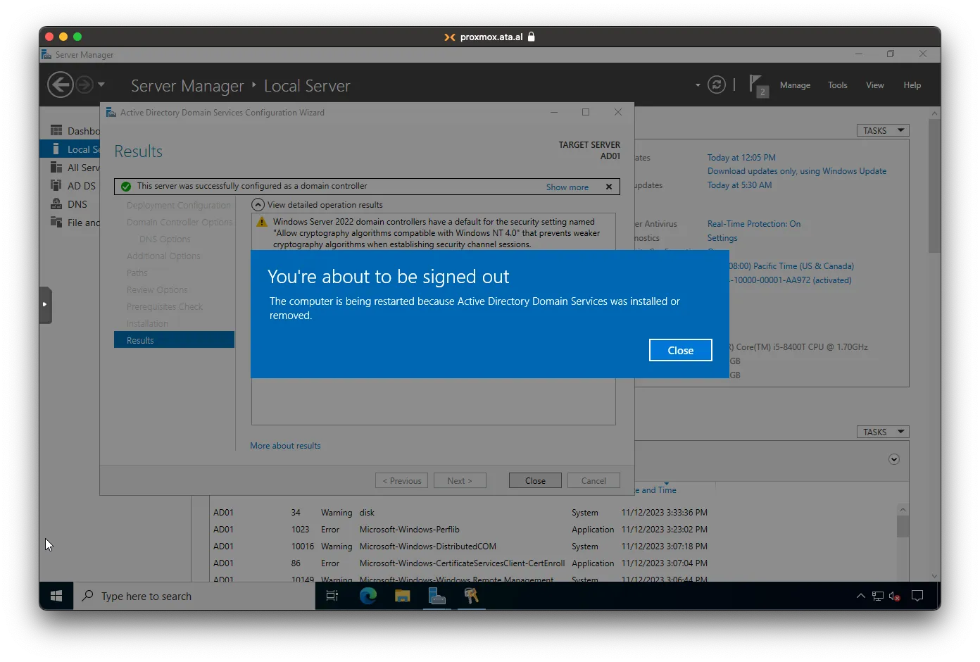Image resolution: width=980 pixels, height=662 pixels.
Task: Select All Servers in the sidebar
Action: click(x=75, y=168)
